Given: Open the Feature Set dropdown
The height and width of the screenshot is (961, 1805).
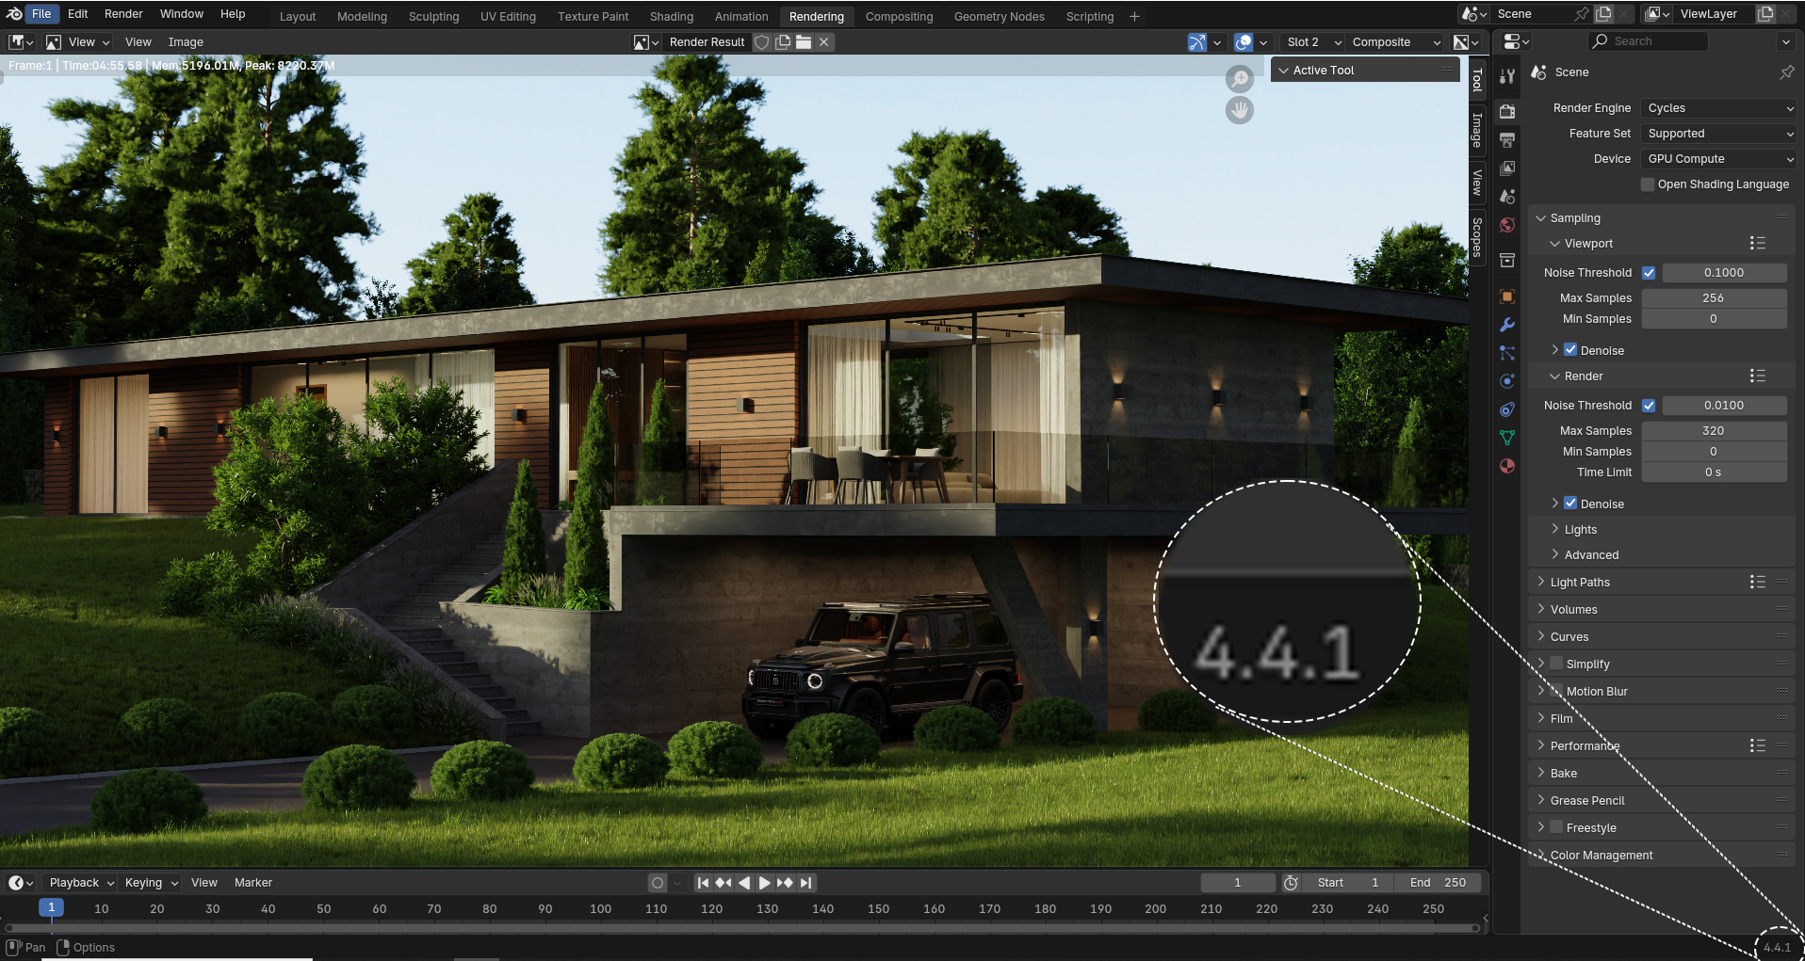Looking at the screenshot, I should click(1718, 134).
